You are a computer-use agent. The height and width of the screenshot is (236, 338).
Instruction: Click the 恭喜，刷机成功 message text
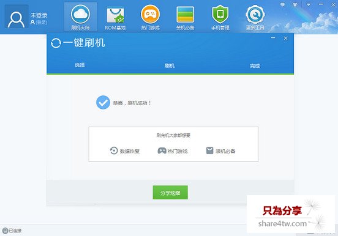132,103
